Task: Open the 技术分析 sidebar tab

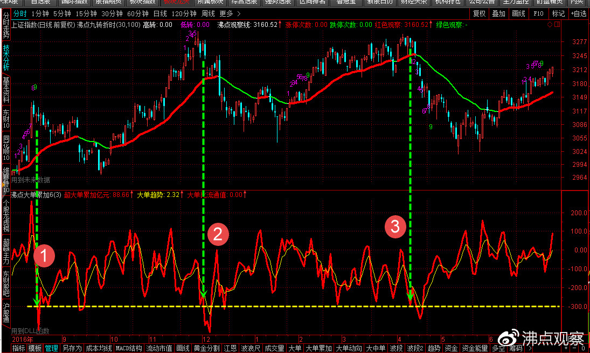Action: pyautogui.click(x=6, y=58)
